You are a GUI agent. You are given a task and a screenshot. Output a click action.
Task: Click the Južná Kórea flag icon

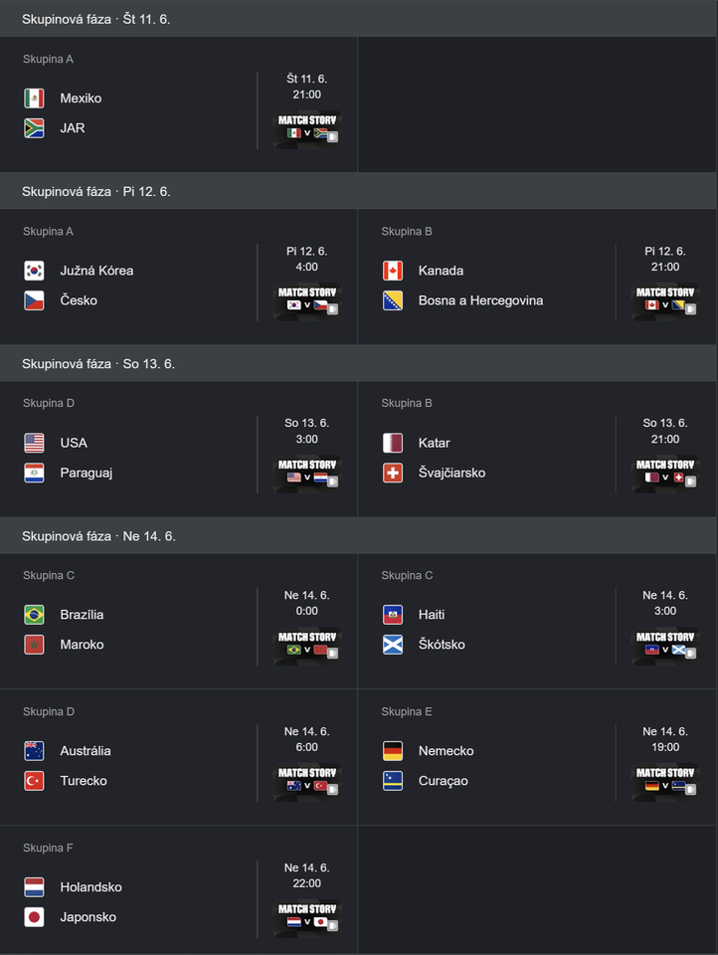[34, 271]
